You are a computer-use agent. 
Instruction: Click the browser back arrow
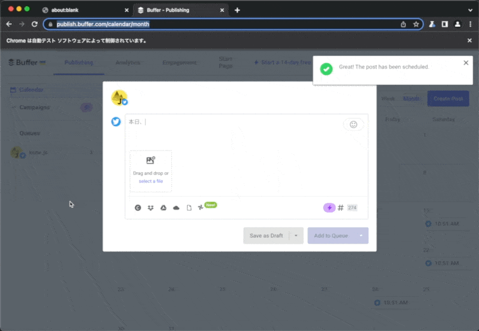pyautogui.click(x=9, y=24)
